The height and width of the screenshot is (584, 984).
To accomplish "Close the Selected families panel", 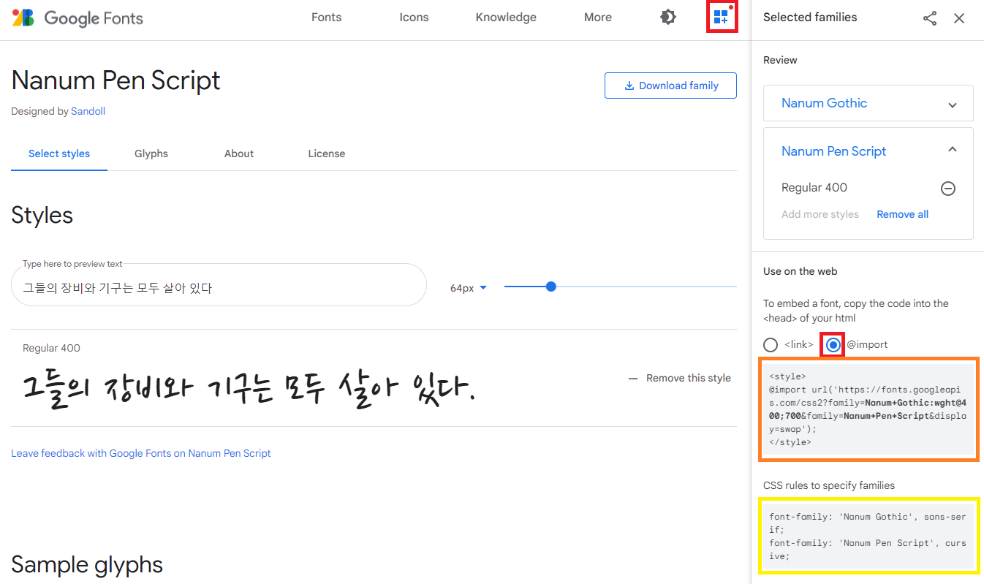I will click(x=959, y=18).
